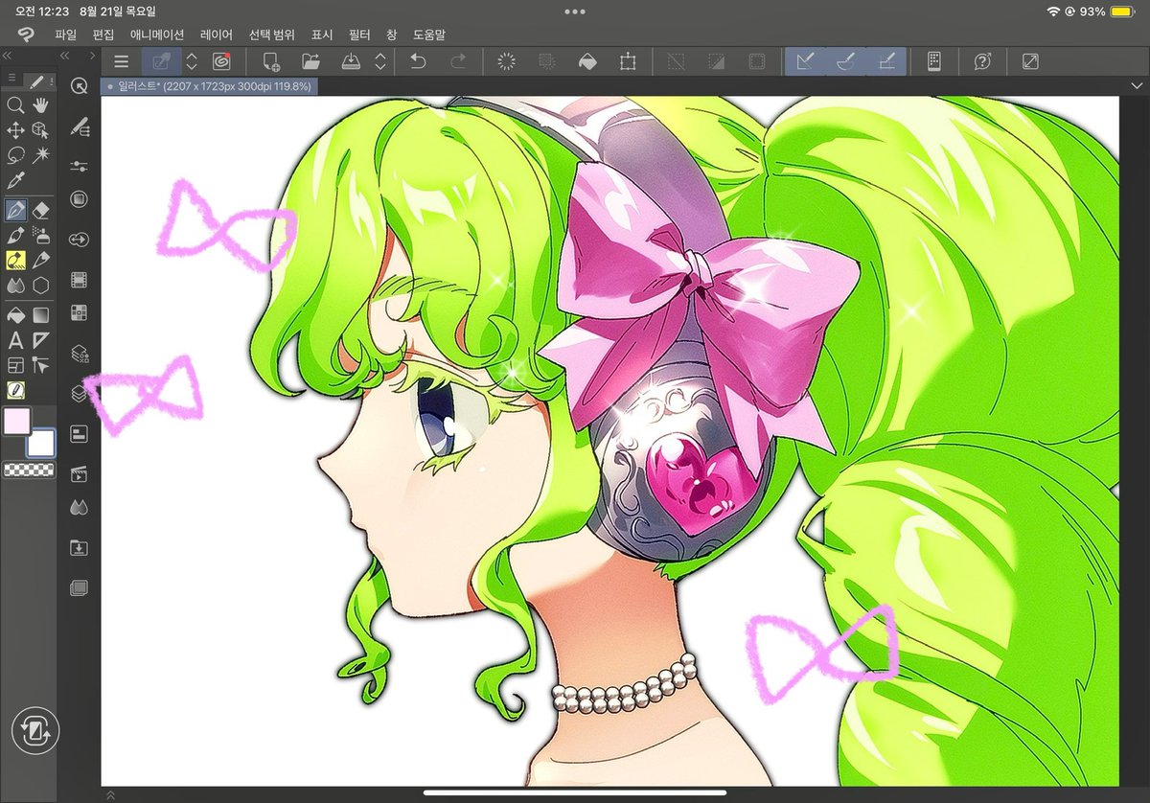Open the 파일 menu

[65, 34]
